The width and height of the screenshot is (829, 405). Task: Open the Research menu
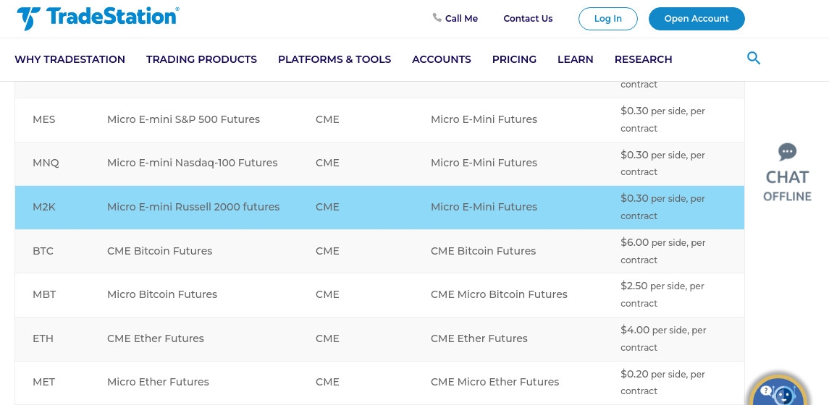(644, 59)
